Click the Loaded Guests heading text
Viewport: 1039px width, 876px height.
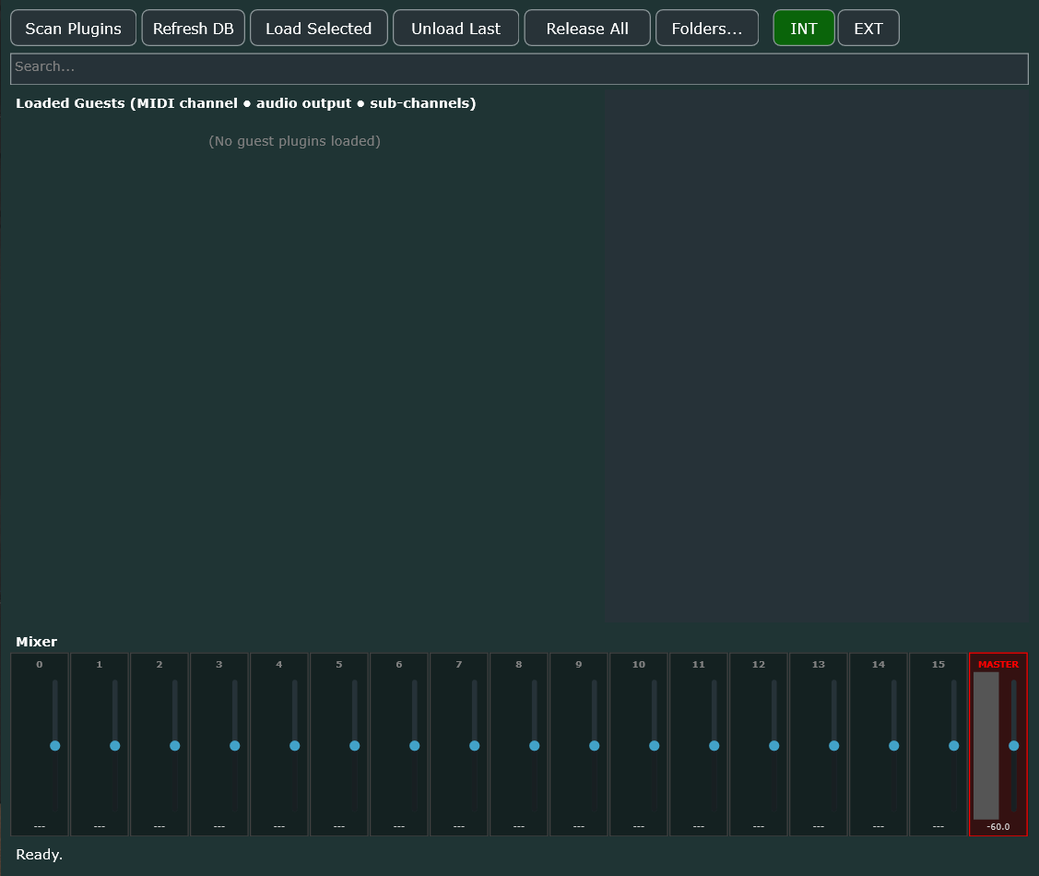tap(246, 103)
